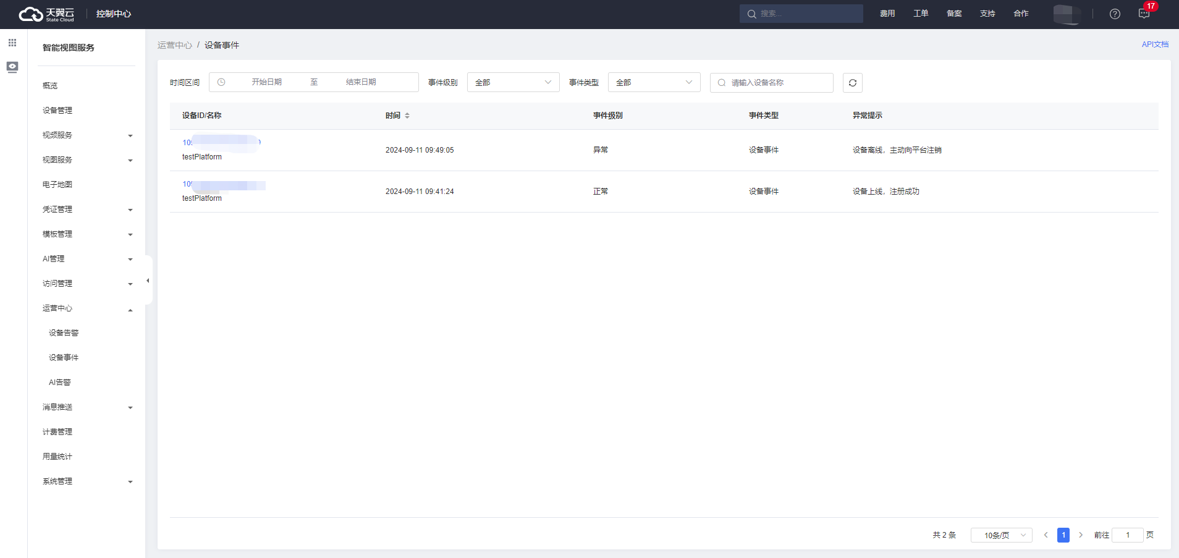Go to the next page arrow
Image resolution: width=1179 pixels, height=558 pixels.
pos(1081,535)
